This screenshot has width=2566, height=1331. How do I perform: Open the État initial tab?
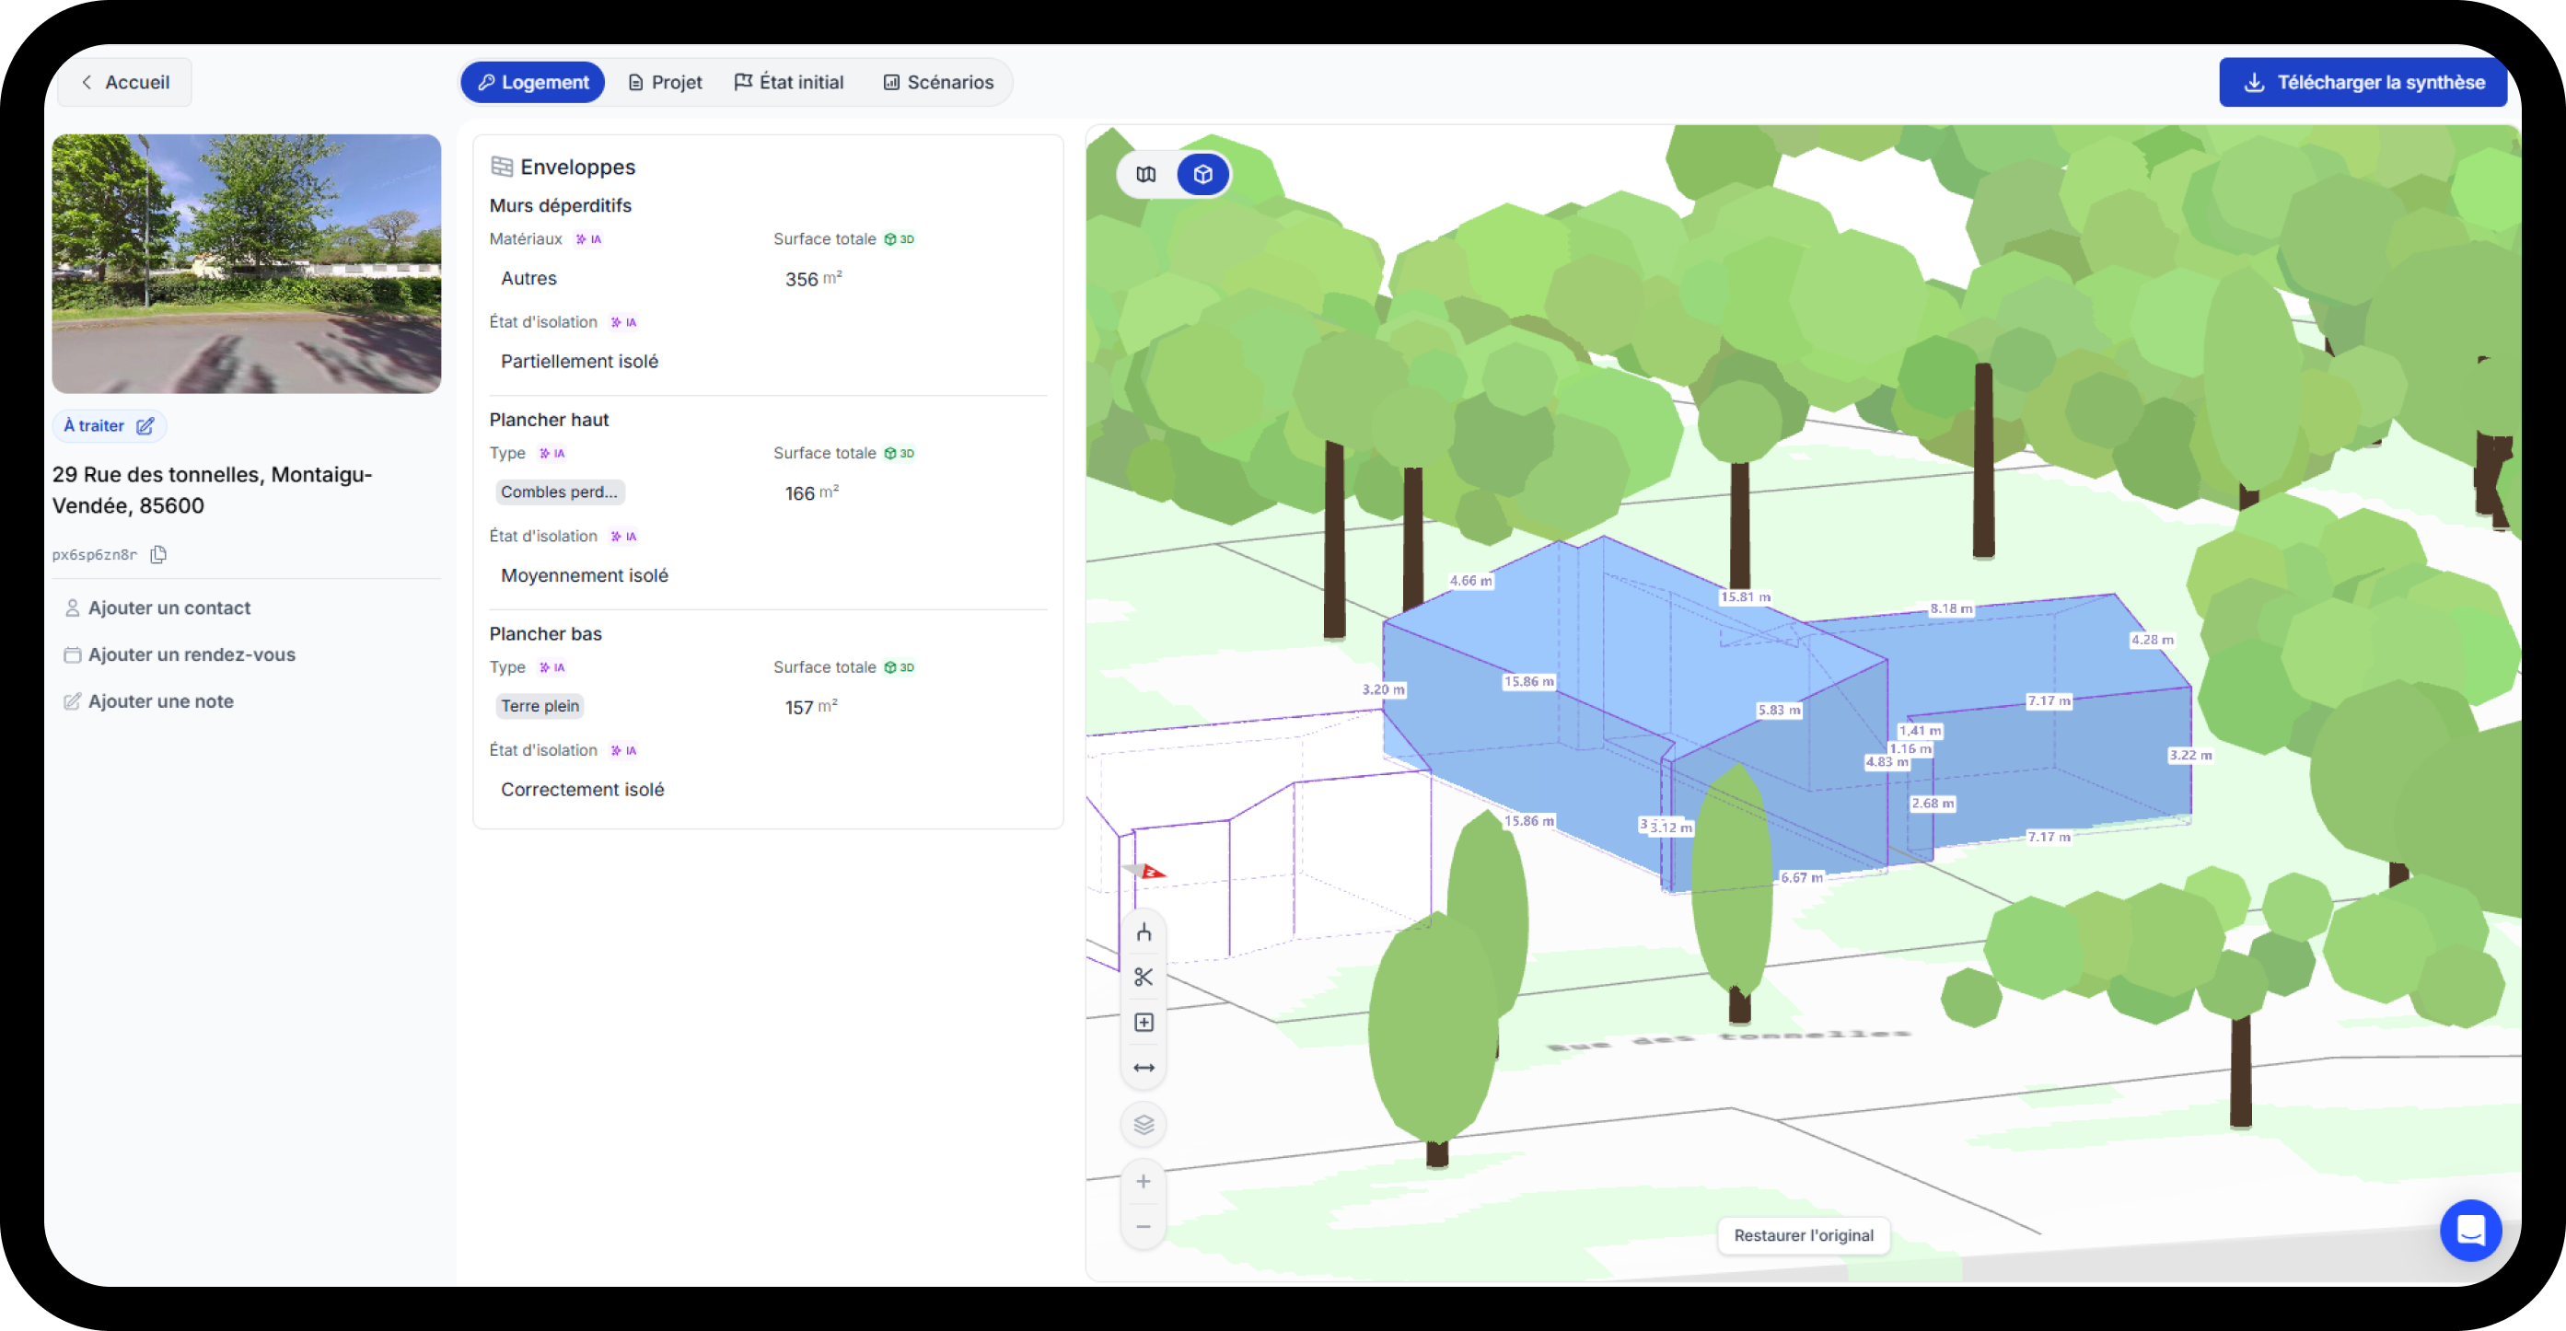(789, 83)
